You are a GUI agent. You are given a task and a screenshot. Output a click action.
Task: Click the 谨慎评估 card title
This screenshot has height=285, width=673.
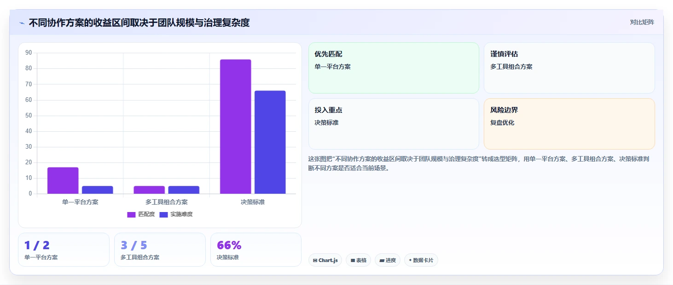coord(504,54)
